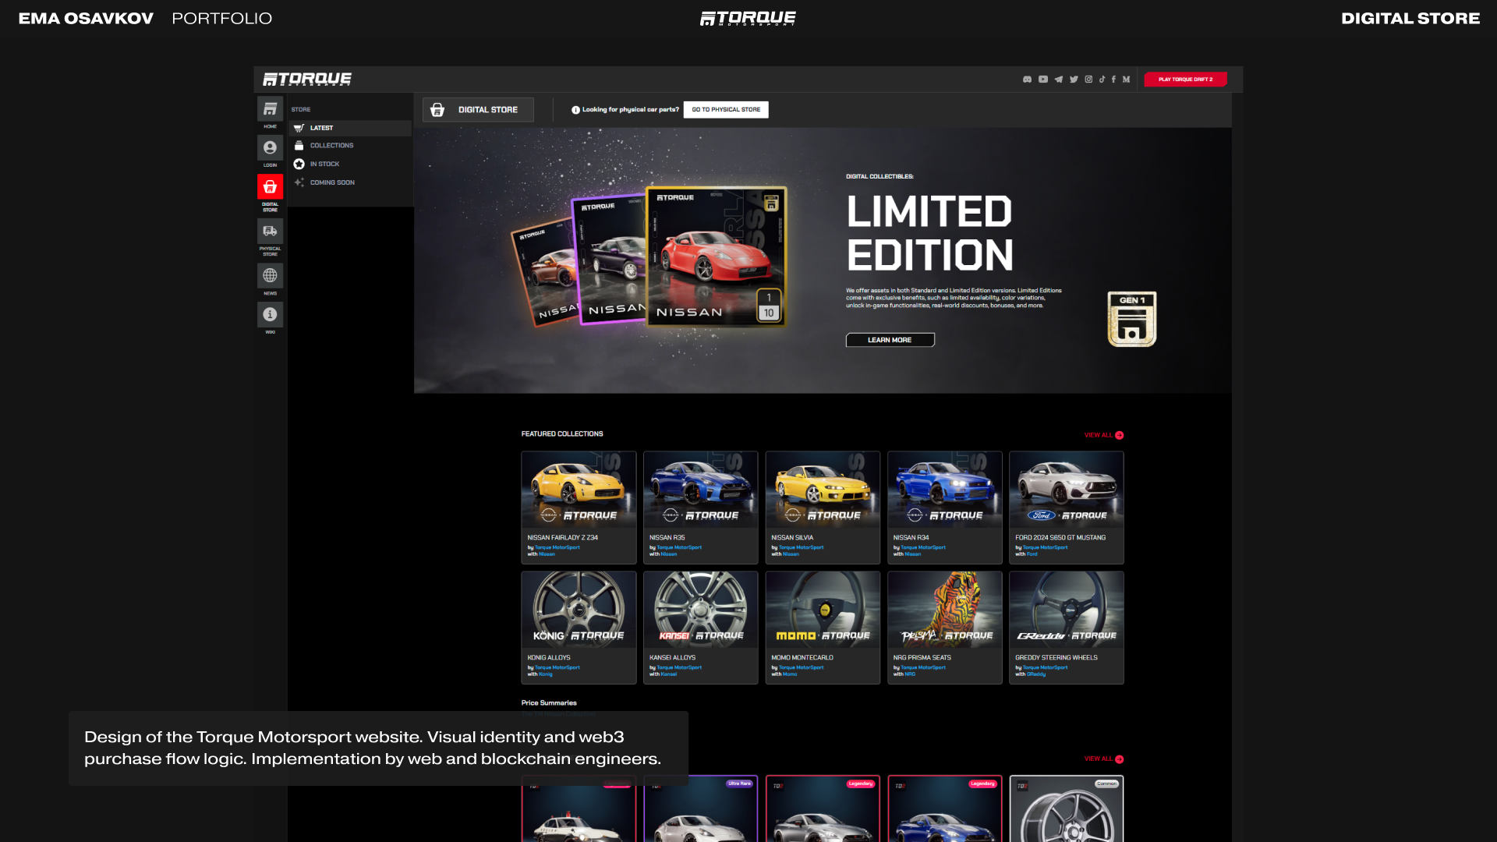Click the Medium 'M' icon
Viewport: 1497px width, 842px height.
[x=1126, y=80]
